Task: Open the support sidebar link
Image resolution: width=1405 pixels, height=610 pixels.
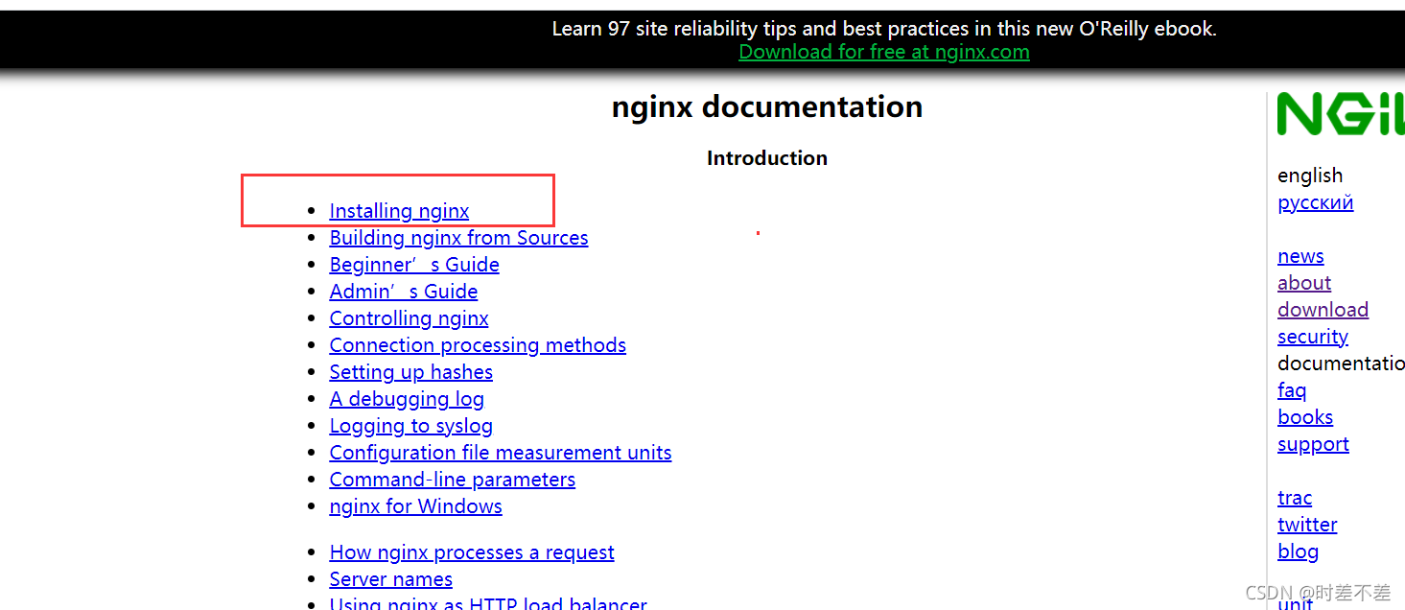Action: (x=1313, y=444)
